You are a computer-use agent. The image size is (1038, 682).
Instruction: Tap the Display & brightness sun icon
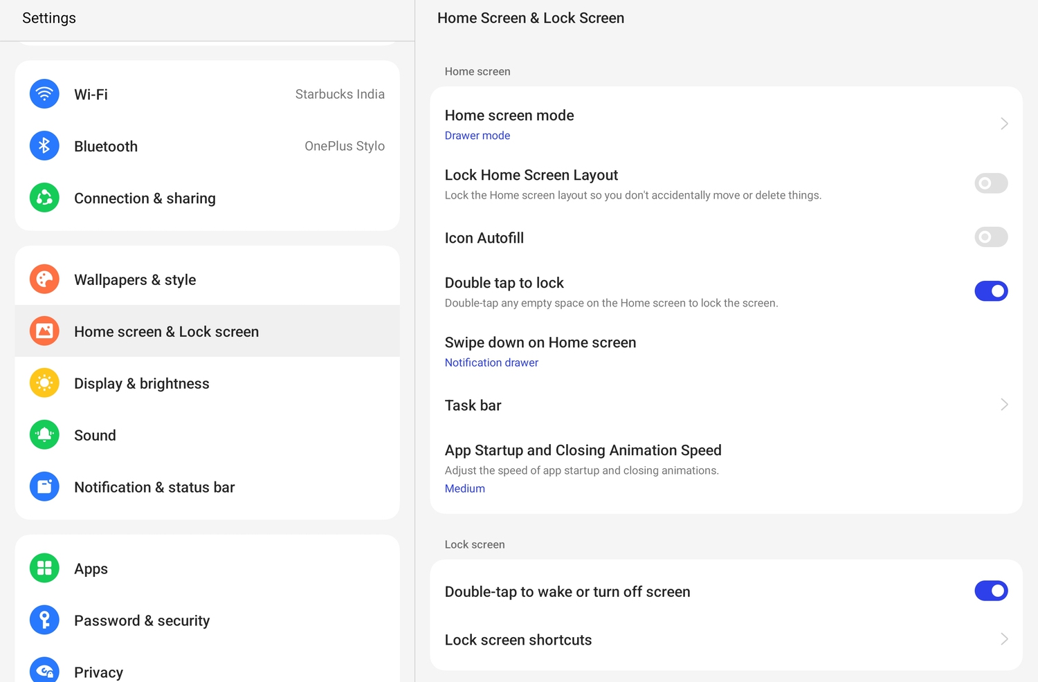[44, 383]
